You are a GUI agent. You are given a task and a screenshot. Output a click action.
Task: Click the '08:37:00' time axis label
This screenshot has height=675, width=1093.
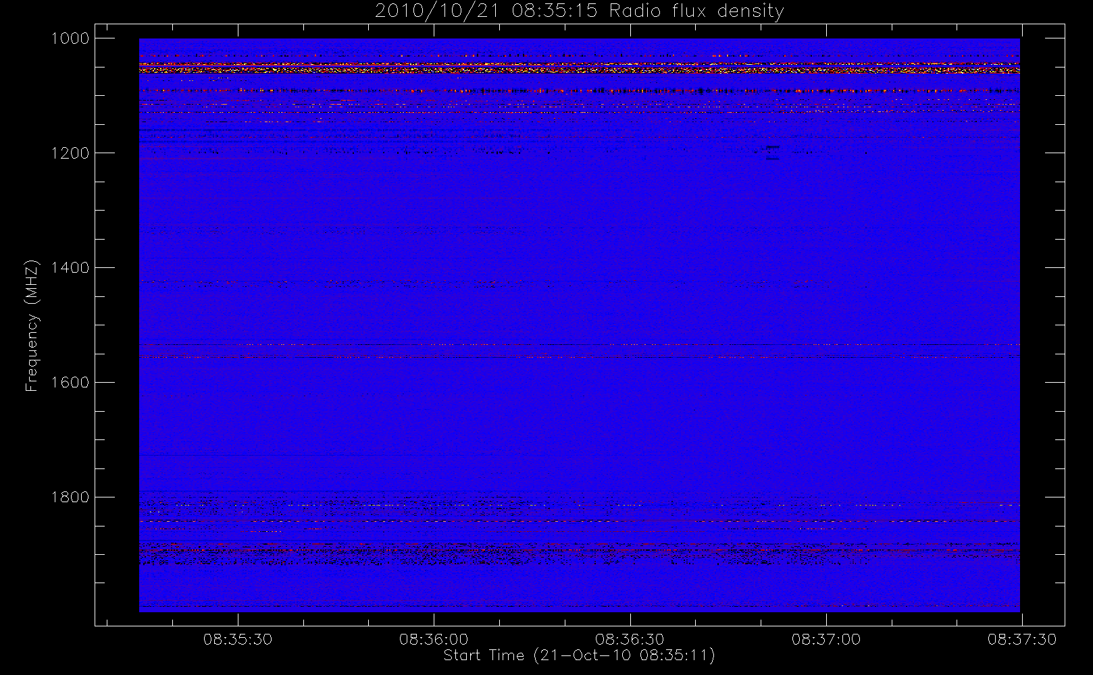tap(826, 639)
